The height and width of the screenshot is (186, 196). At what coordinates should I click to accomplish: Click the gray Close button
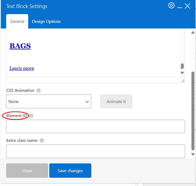coord(27,171)
